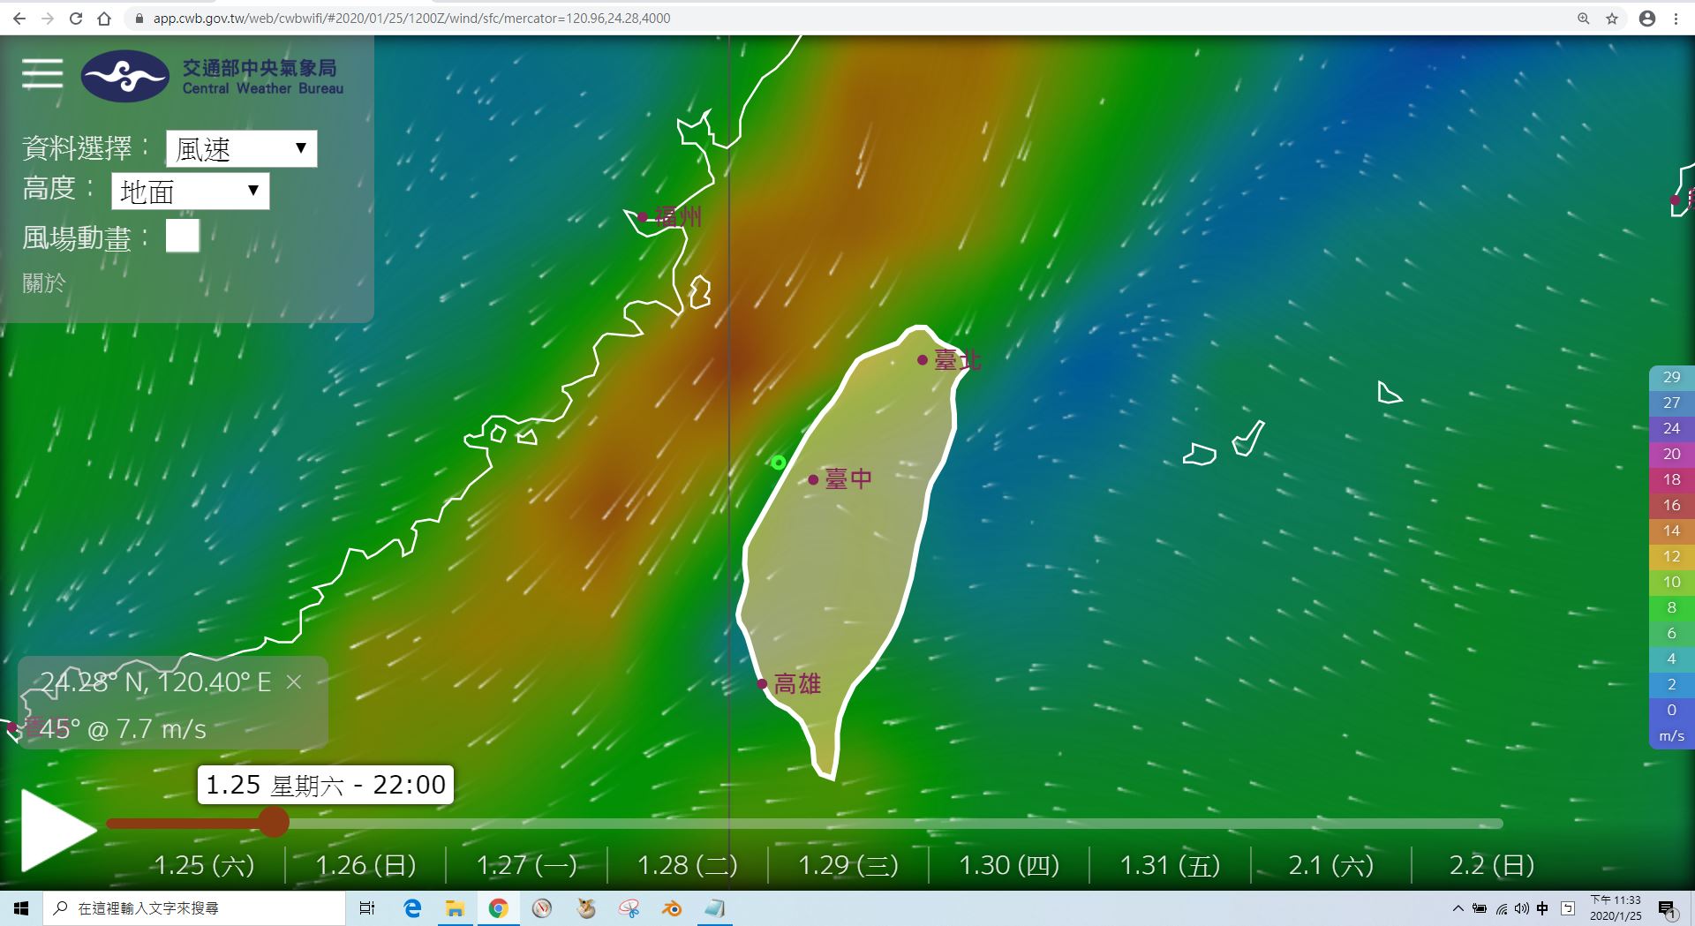Screen dimensions: 1695x926
Task: Toggle the 風場動畫 checkbox
Action: (183, 236)
